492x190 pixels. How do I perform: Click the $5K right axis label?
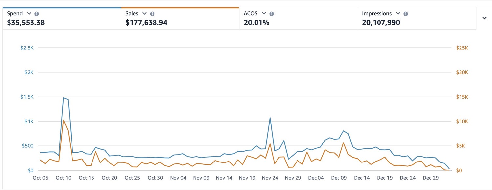point(461,146)
